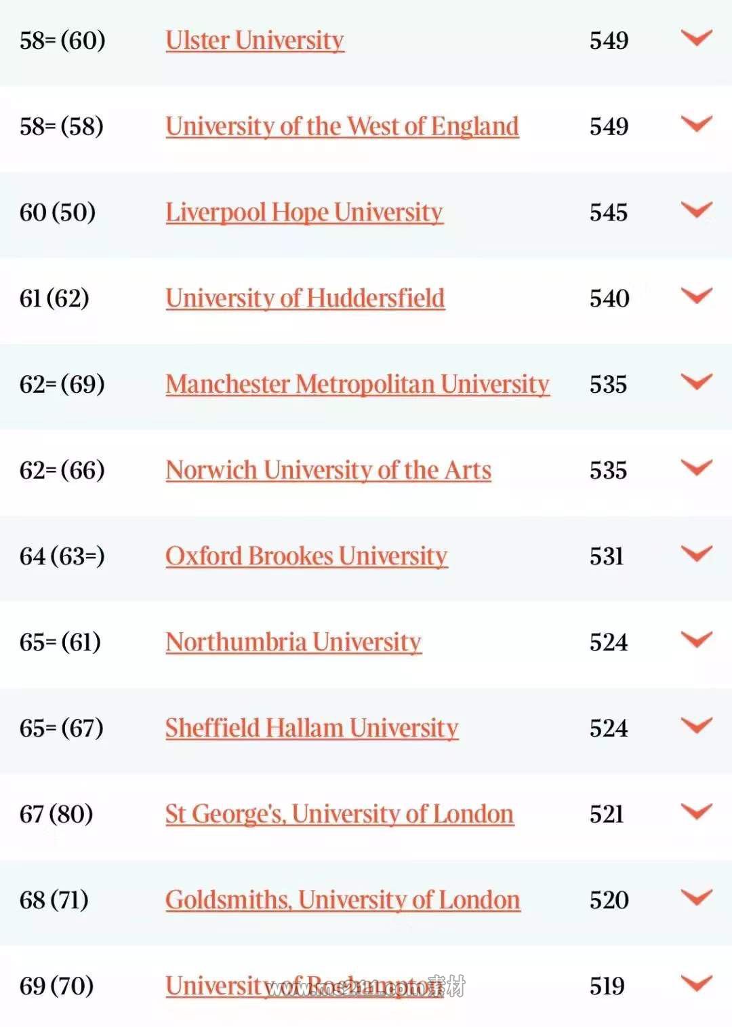Viewport: 732px width, 1027px height.
Task: Click the Liverpool Hope University link
Action: [304, 213]
